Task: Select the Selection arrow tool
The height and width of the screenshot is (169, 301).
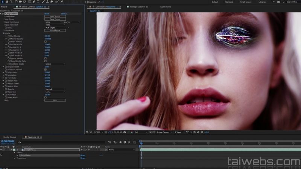Action: point(2,2)
